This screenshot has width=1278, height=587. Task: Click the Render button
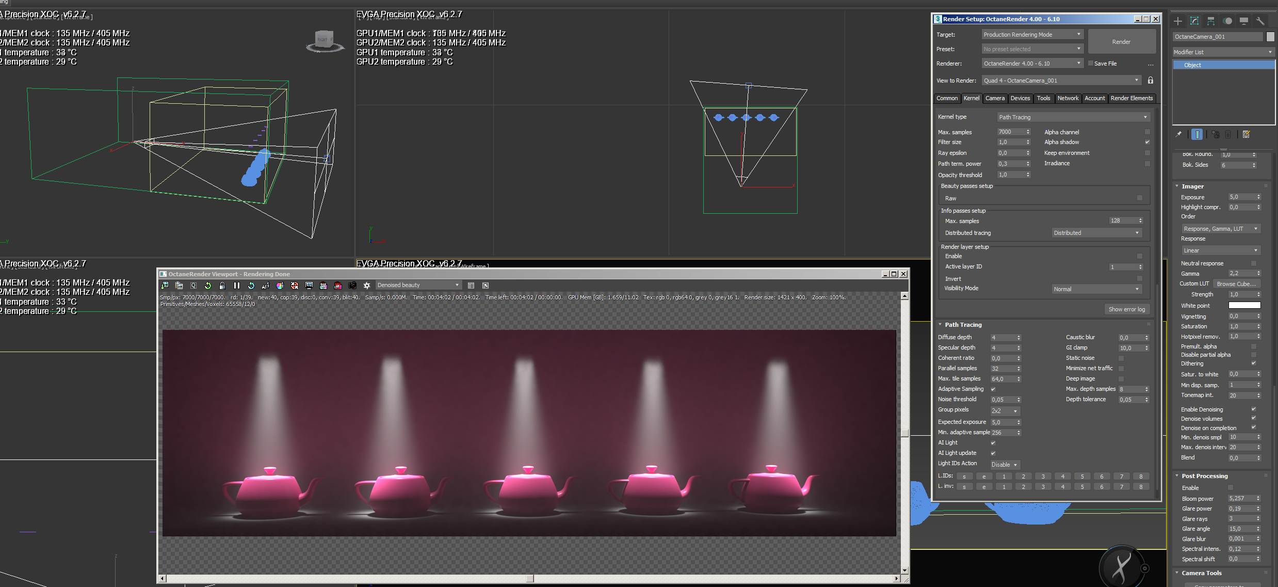1121,42
